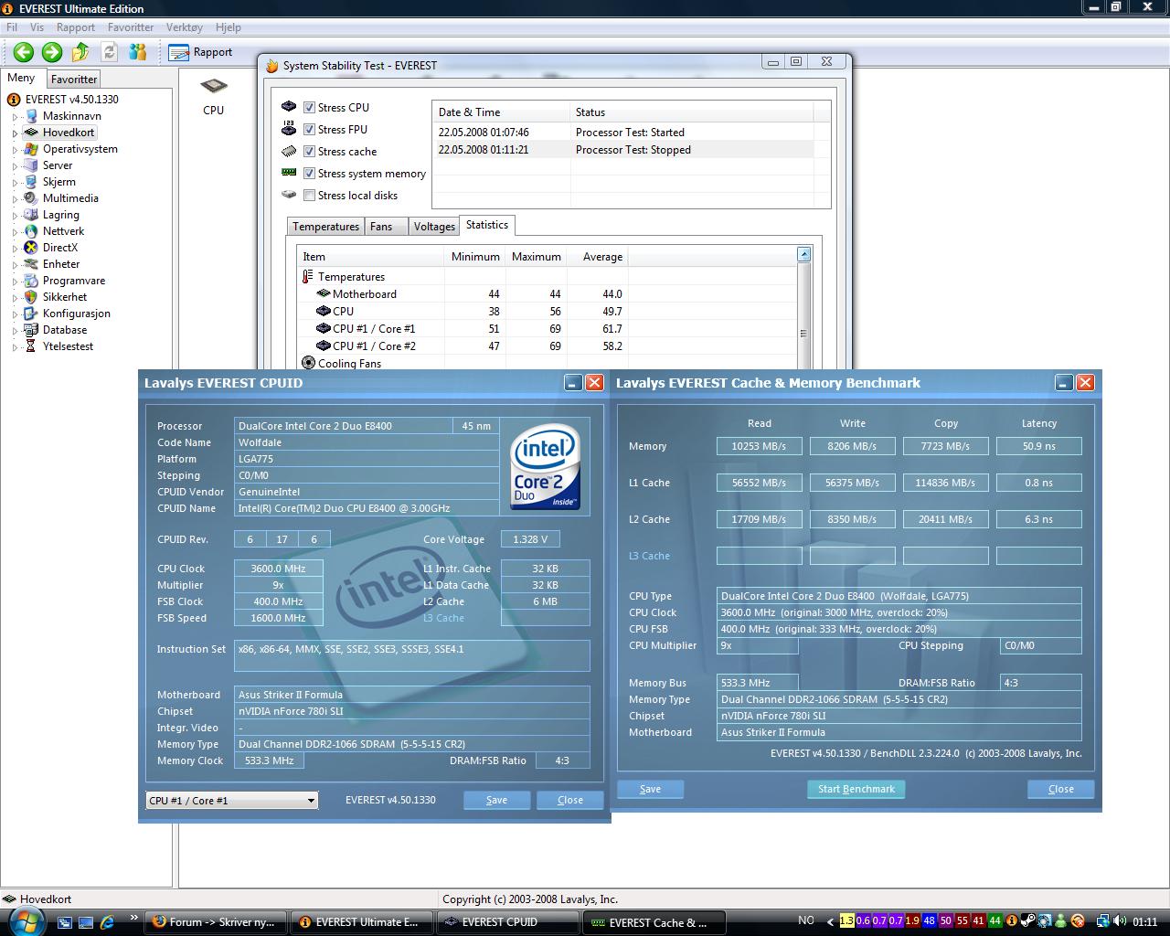Toggle Stress FPU checkbox
The image size is (1170, 936).
pyautogui.click(x=310, y=129)
